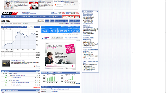Open mehr link in Diskussionen header
166x93 pixels.
[x=38, y=71]
